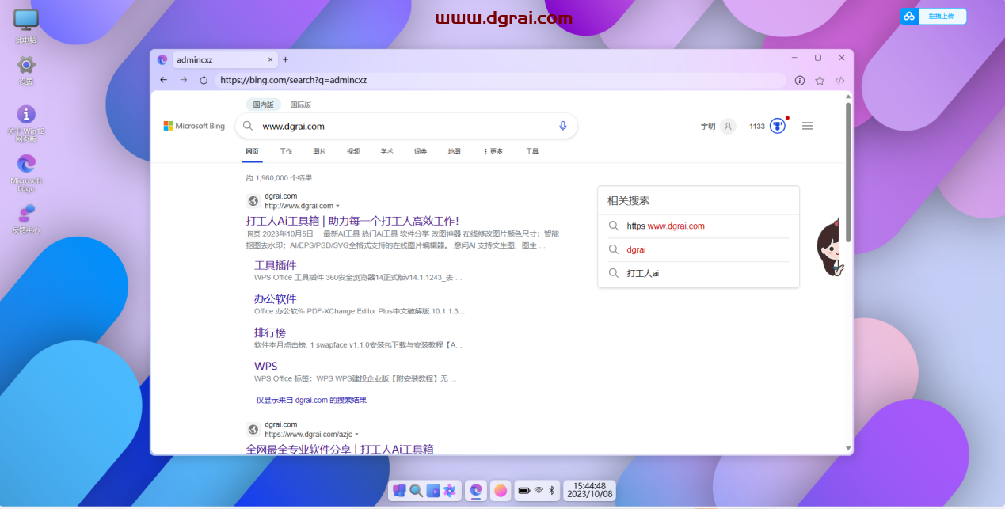
Task: Open the Bing hamburger menu
Action: (808, 126)
